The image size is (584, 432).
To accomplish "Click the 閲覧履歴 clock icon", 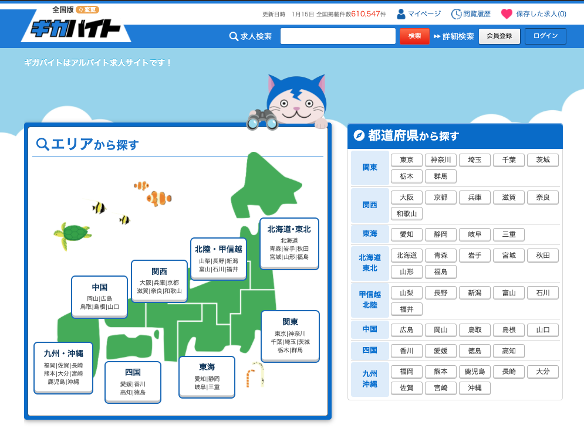I will [x=456, y=14].
